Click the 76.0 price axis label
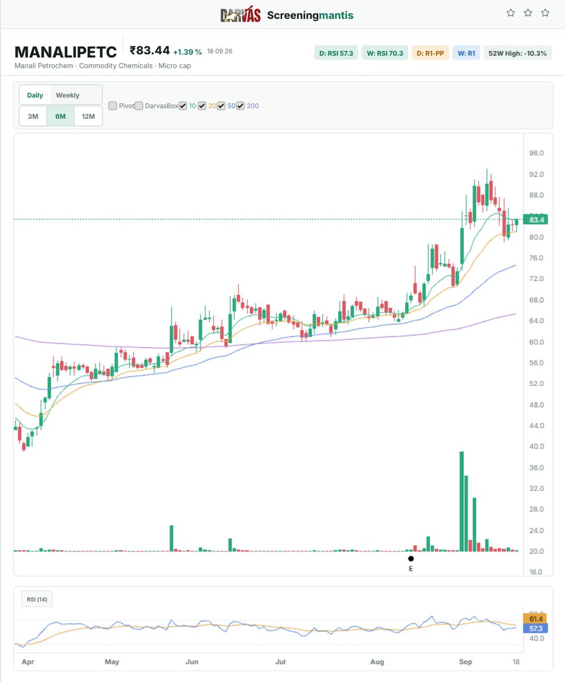Image resolution: width=565 pixels, height=682 pixels. (537, 258)
